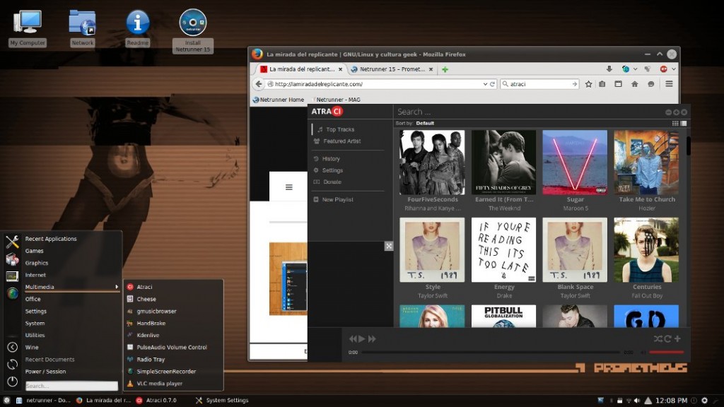
Task: Switch to Atraci 0.7.0 taskbar entry
Action: (156, 401)
